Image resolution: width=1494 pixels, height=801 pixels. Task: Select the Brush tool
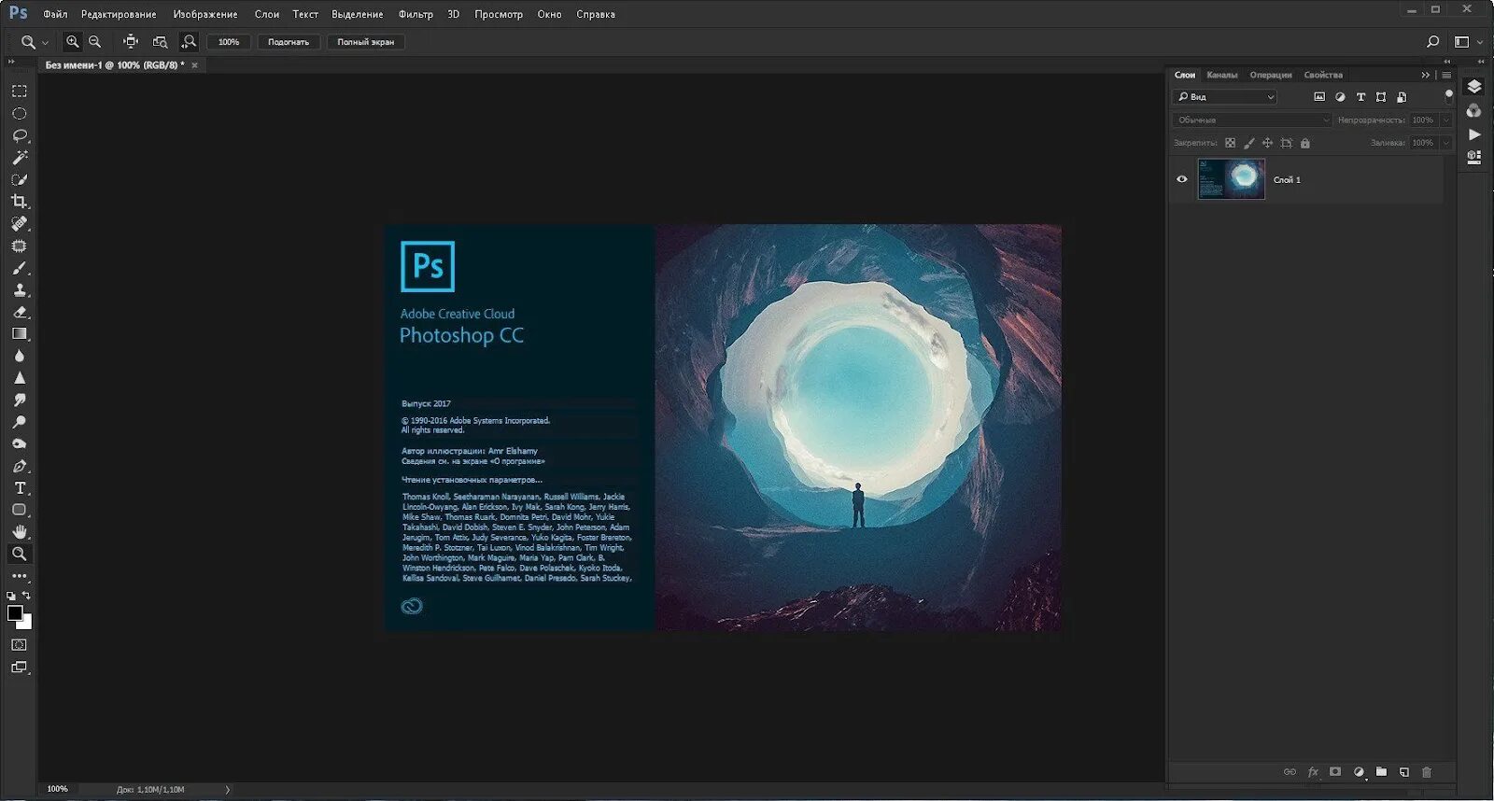point(20,268)
